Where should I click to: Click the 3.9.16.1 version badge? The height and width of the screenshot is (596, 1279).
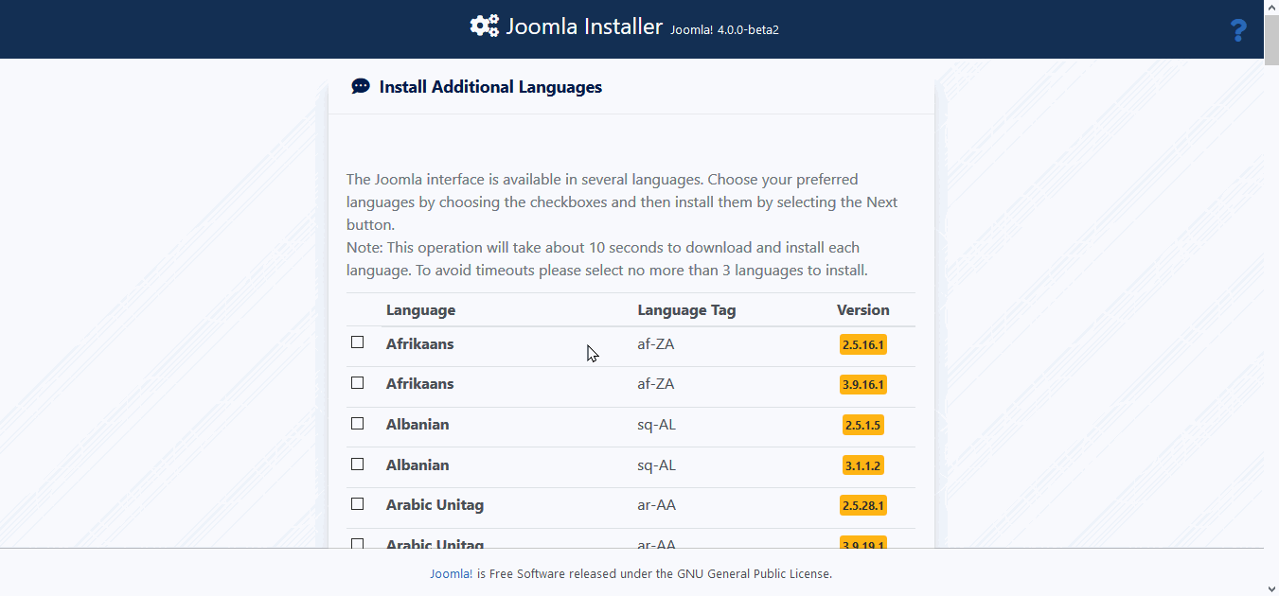tap(862, 385)
